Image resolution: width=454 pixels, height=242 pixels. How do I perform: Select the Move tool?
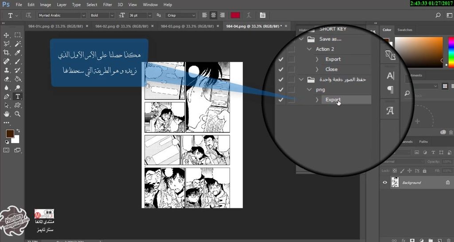6,35
